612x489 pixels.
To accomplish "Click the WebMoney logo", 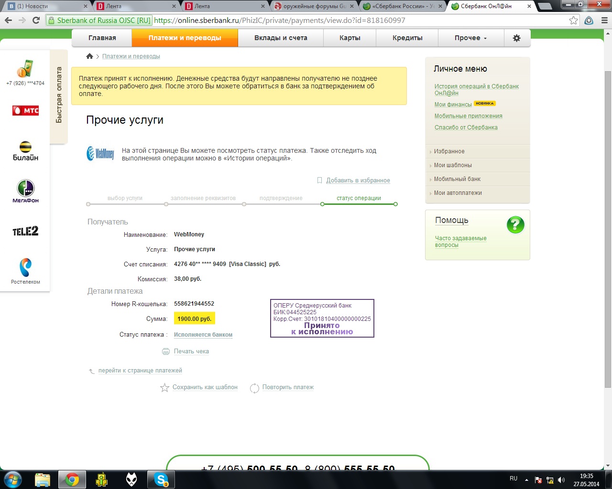I will (100, 154).
